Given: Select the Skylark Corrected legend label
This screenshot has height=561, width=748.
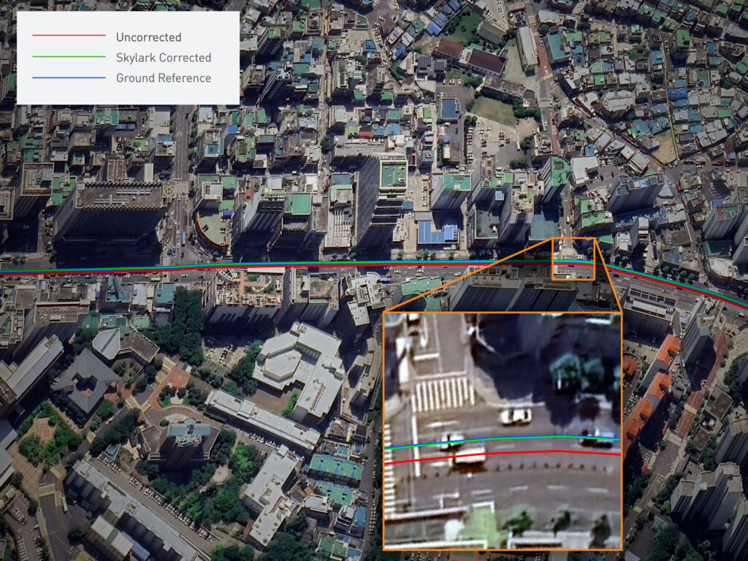Looking at the screenshot, I should tap(163, 58).
